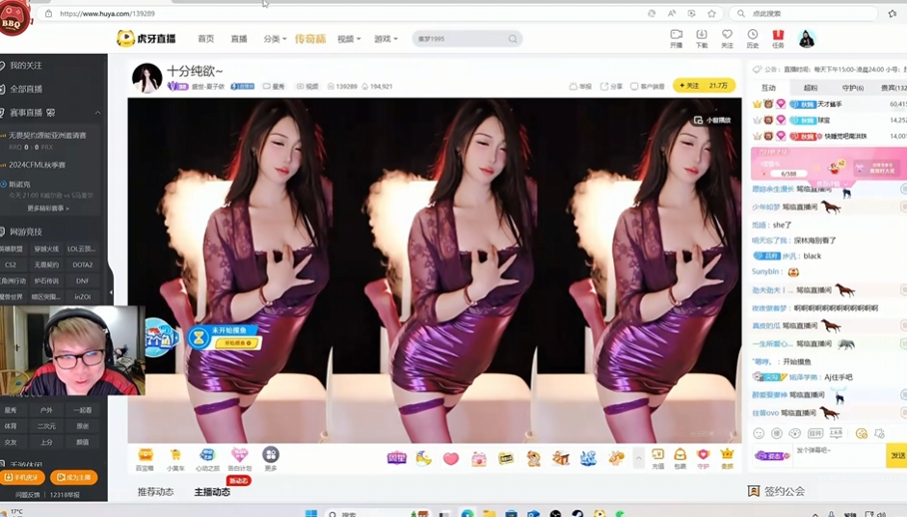Click the search magnifier in Huya search box

coord(513,39)
